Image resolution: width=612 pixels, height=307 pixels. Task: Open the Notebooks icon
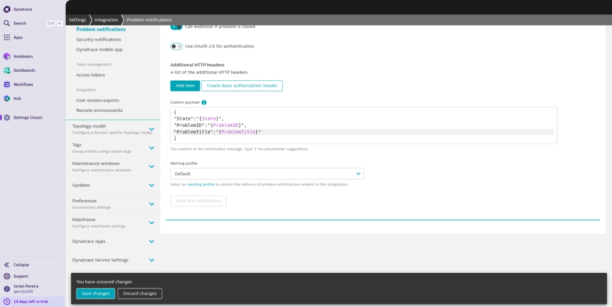(x=7, y=56)
